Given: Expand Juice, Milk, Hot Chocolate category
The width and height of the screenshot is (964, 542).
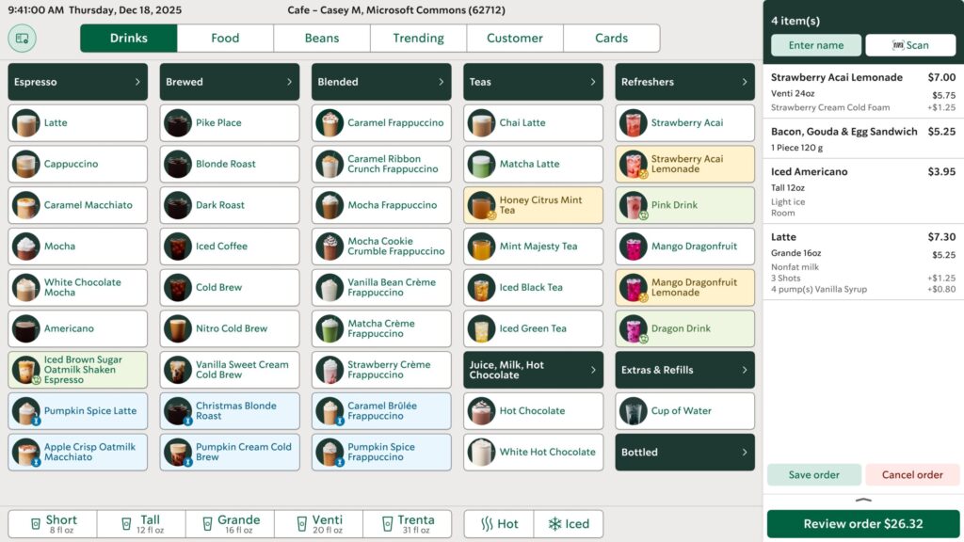Looking at the screenshot, I should click(x=533, y=370).
